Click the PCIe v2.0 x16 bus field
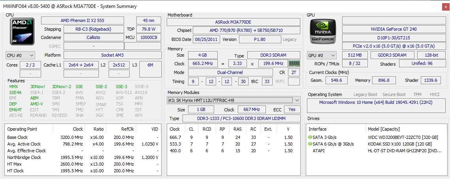450x179 pixels. coord(394,46)
